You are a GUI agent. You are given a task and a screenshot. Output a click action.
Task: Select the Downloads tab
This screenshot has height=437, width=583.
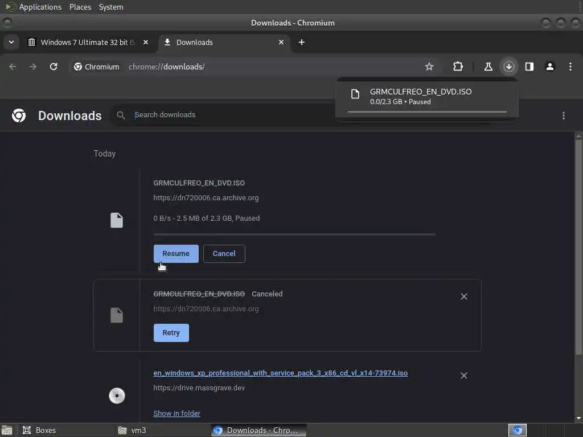coord(224,42)
